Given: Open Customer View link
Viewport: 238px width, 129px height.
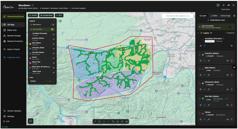Looking at the screenshot, I should [13, 57].
